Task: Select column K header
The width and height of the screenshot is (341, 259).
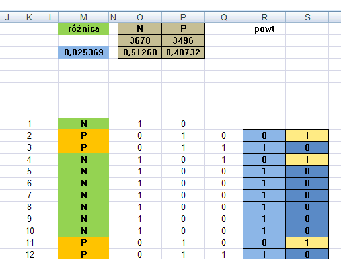Action: coord(29,17)
